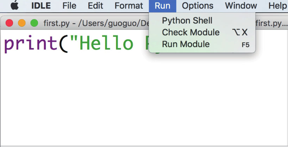
Task: Open the Options menu
Action: [x=198, y=6]
